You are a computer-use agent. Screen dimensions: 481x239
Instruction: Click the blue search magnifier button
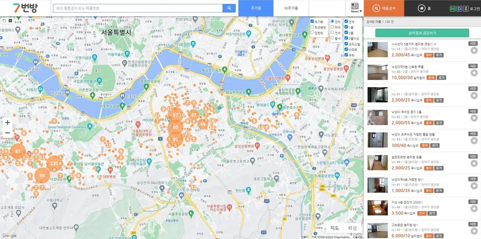click(229, 8)
